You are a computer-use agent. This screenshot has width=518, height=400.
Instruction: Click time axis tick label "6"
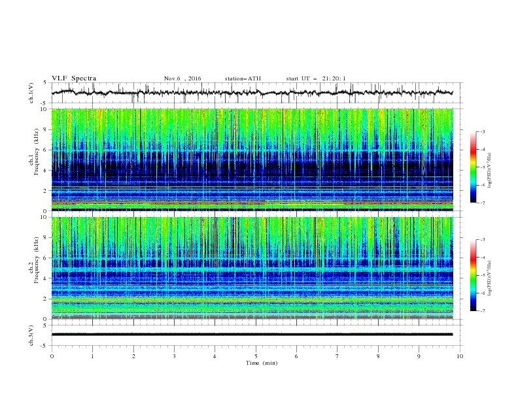click(296, 356)
